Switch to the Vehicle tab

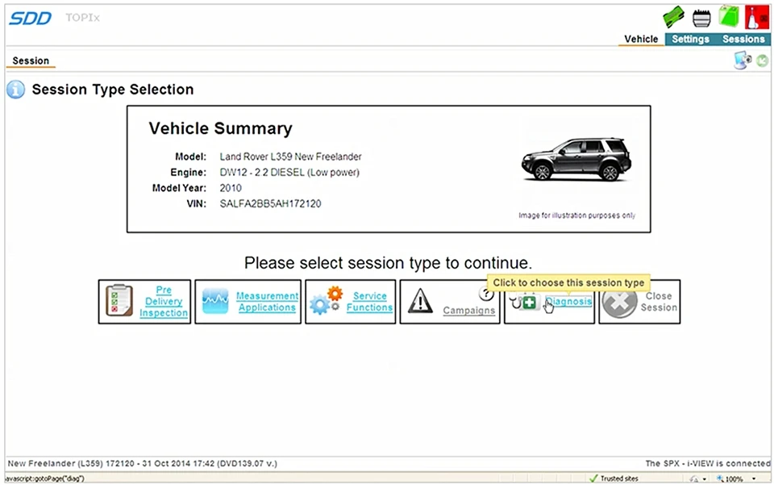641,39
